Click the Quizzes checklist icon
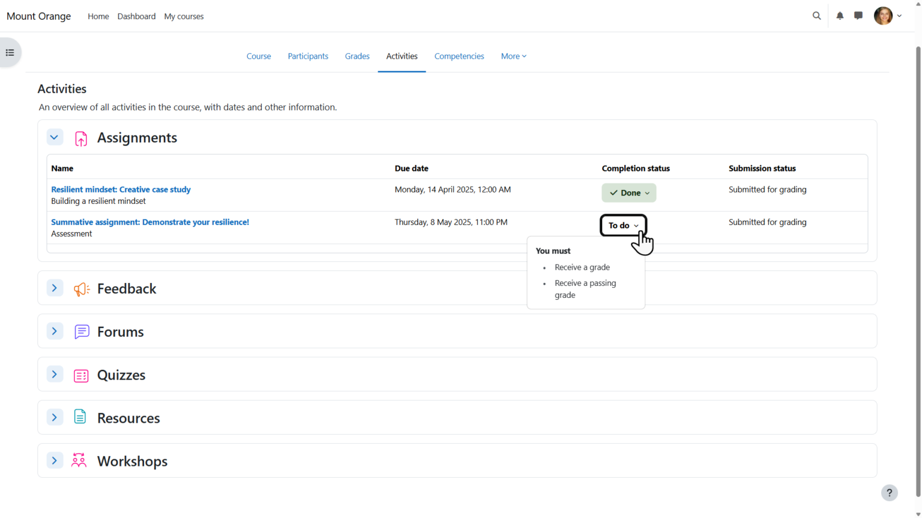 point(81,374)
